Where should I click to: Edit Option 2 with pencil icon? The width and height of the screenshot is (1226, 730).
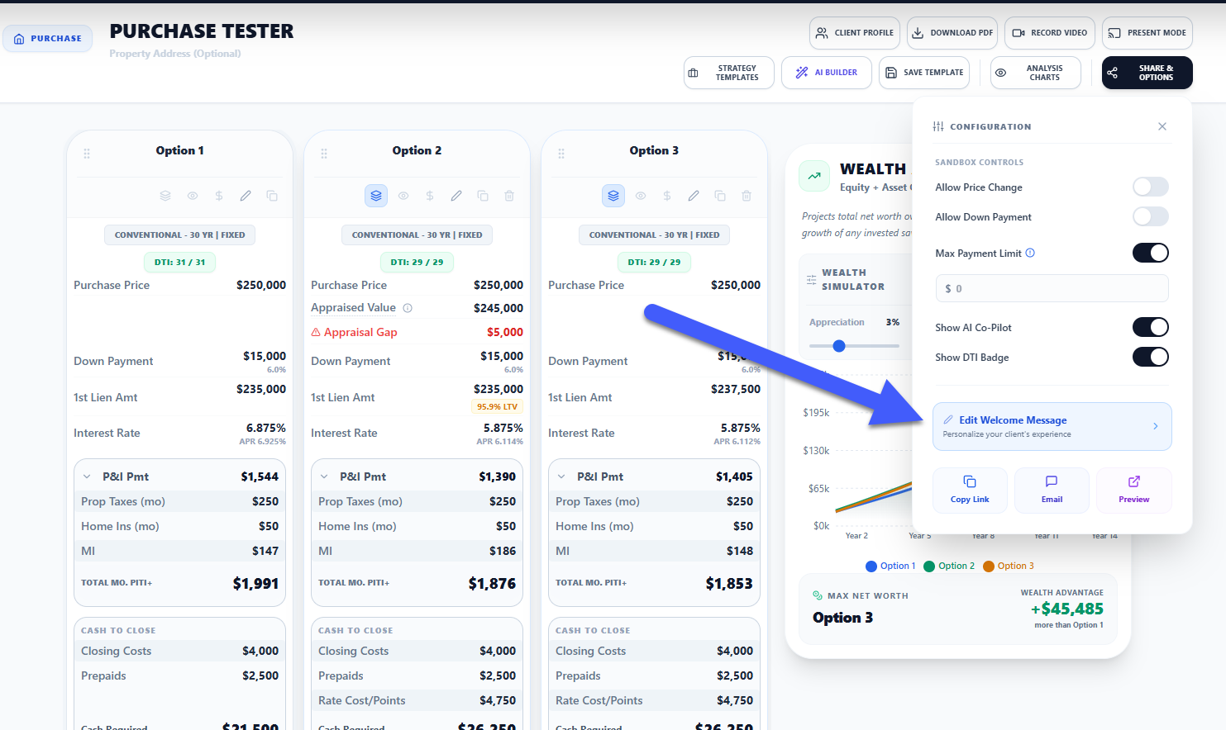pos(456,196)
